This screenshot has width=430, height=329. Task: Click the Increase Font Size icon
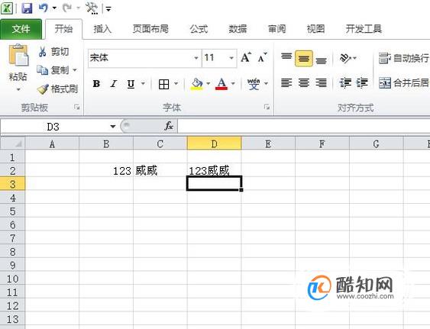[x=246, y=57]
